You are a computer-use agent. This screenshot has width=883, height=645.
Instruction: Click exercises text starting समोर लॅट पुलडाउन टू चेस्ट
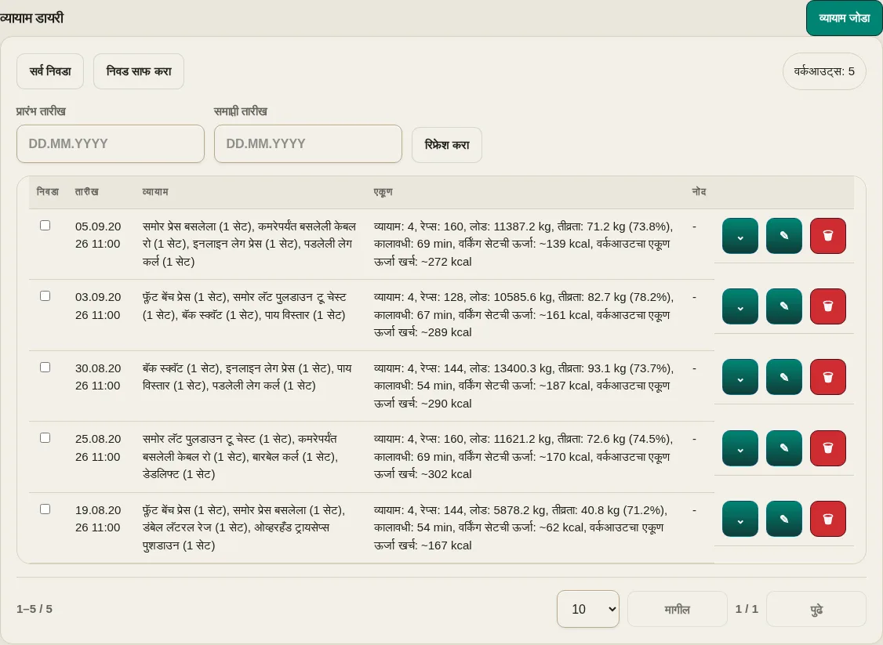click(x=241, y=456)
